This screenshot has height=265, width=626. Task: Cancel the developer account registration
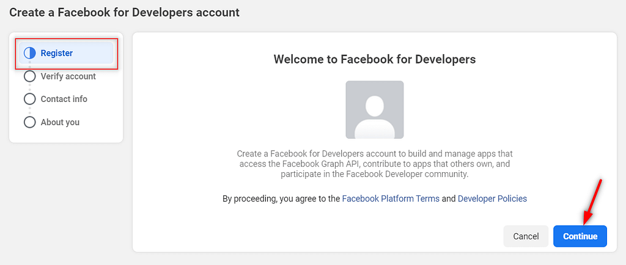coord(526,236)
